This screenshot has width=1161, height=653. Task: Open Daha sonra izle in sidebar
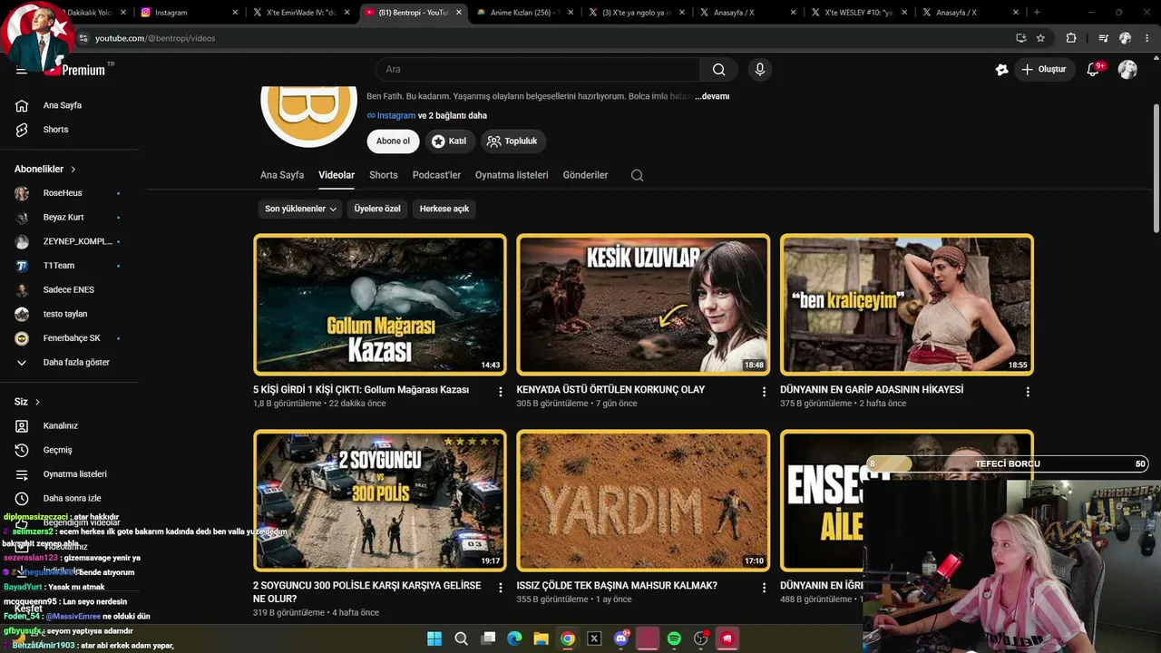(72, 498)
